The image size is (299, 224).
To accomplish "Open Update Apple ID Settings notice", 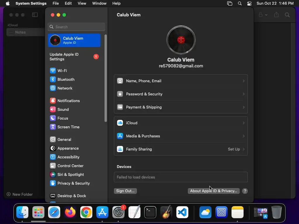I will coord(74,57).
